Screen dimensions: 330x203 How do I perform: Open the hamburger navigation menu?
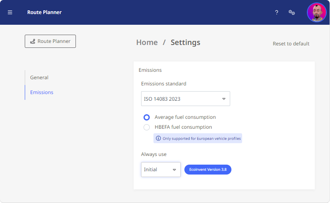click(x=10, y=12)
